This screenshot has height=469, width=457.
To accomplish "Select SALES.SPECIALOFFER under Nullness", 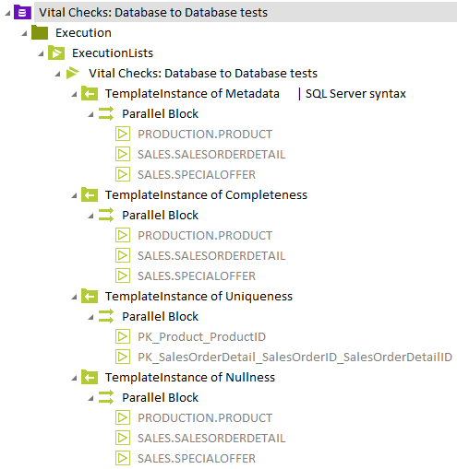I will [197, 459].
